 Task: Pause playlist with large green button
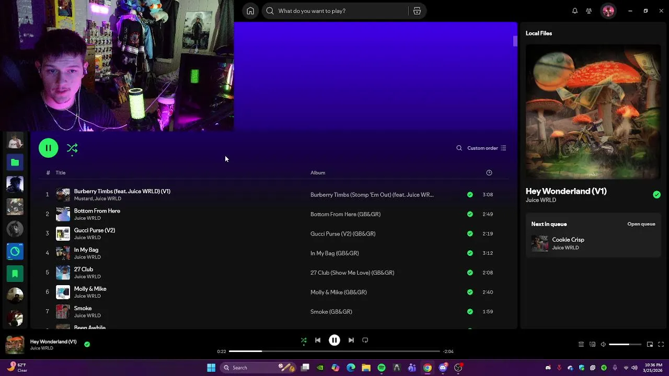tap(48, 148)
